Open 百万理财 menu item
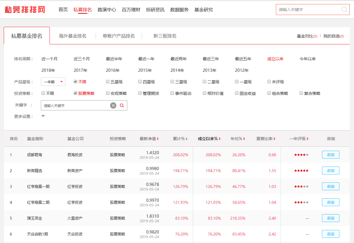The width and height of the screenshot is (354, 243). pyautogui.click(x=131, y=10)
